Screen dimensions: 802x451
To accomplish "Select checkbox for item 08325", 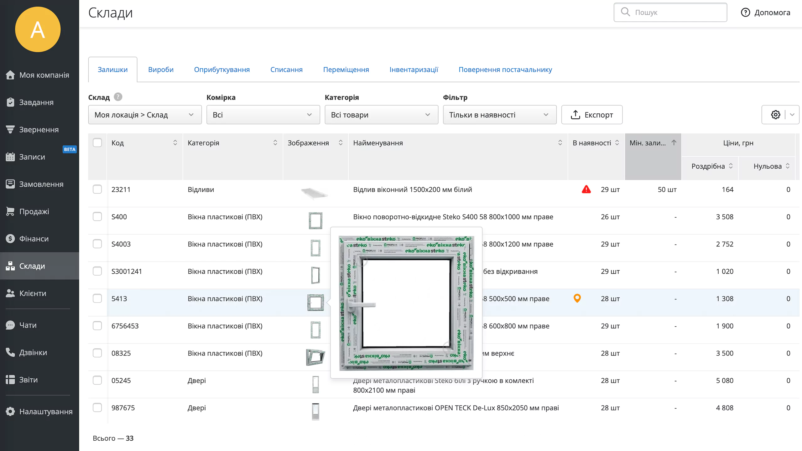I will tap(97, 353).
